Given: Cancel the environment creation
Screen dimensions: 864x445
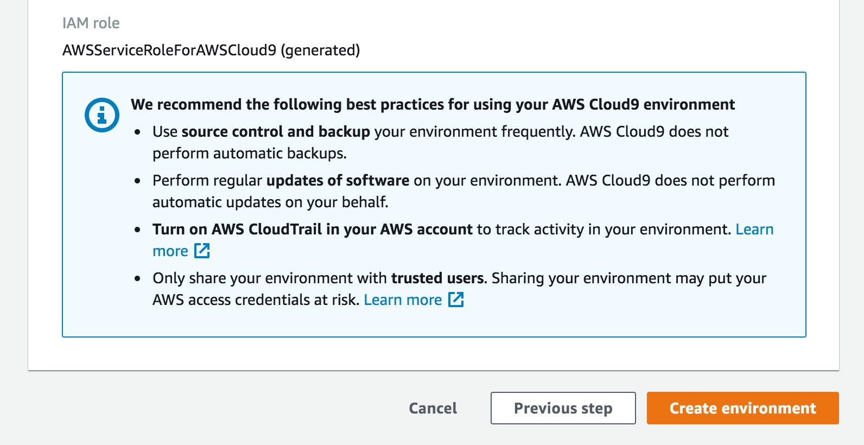Looking at the screenshot, I should (433, 408).
